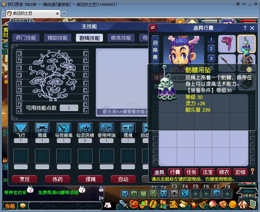Click the peach icon in bottom bar
Image resolution: width=260 pixels, height=212 pixels.
(213, 204)
